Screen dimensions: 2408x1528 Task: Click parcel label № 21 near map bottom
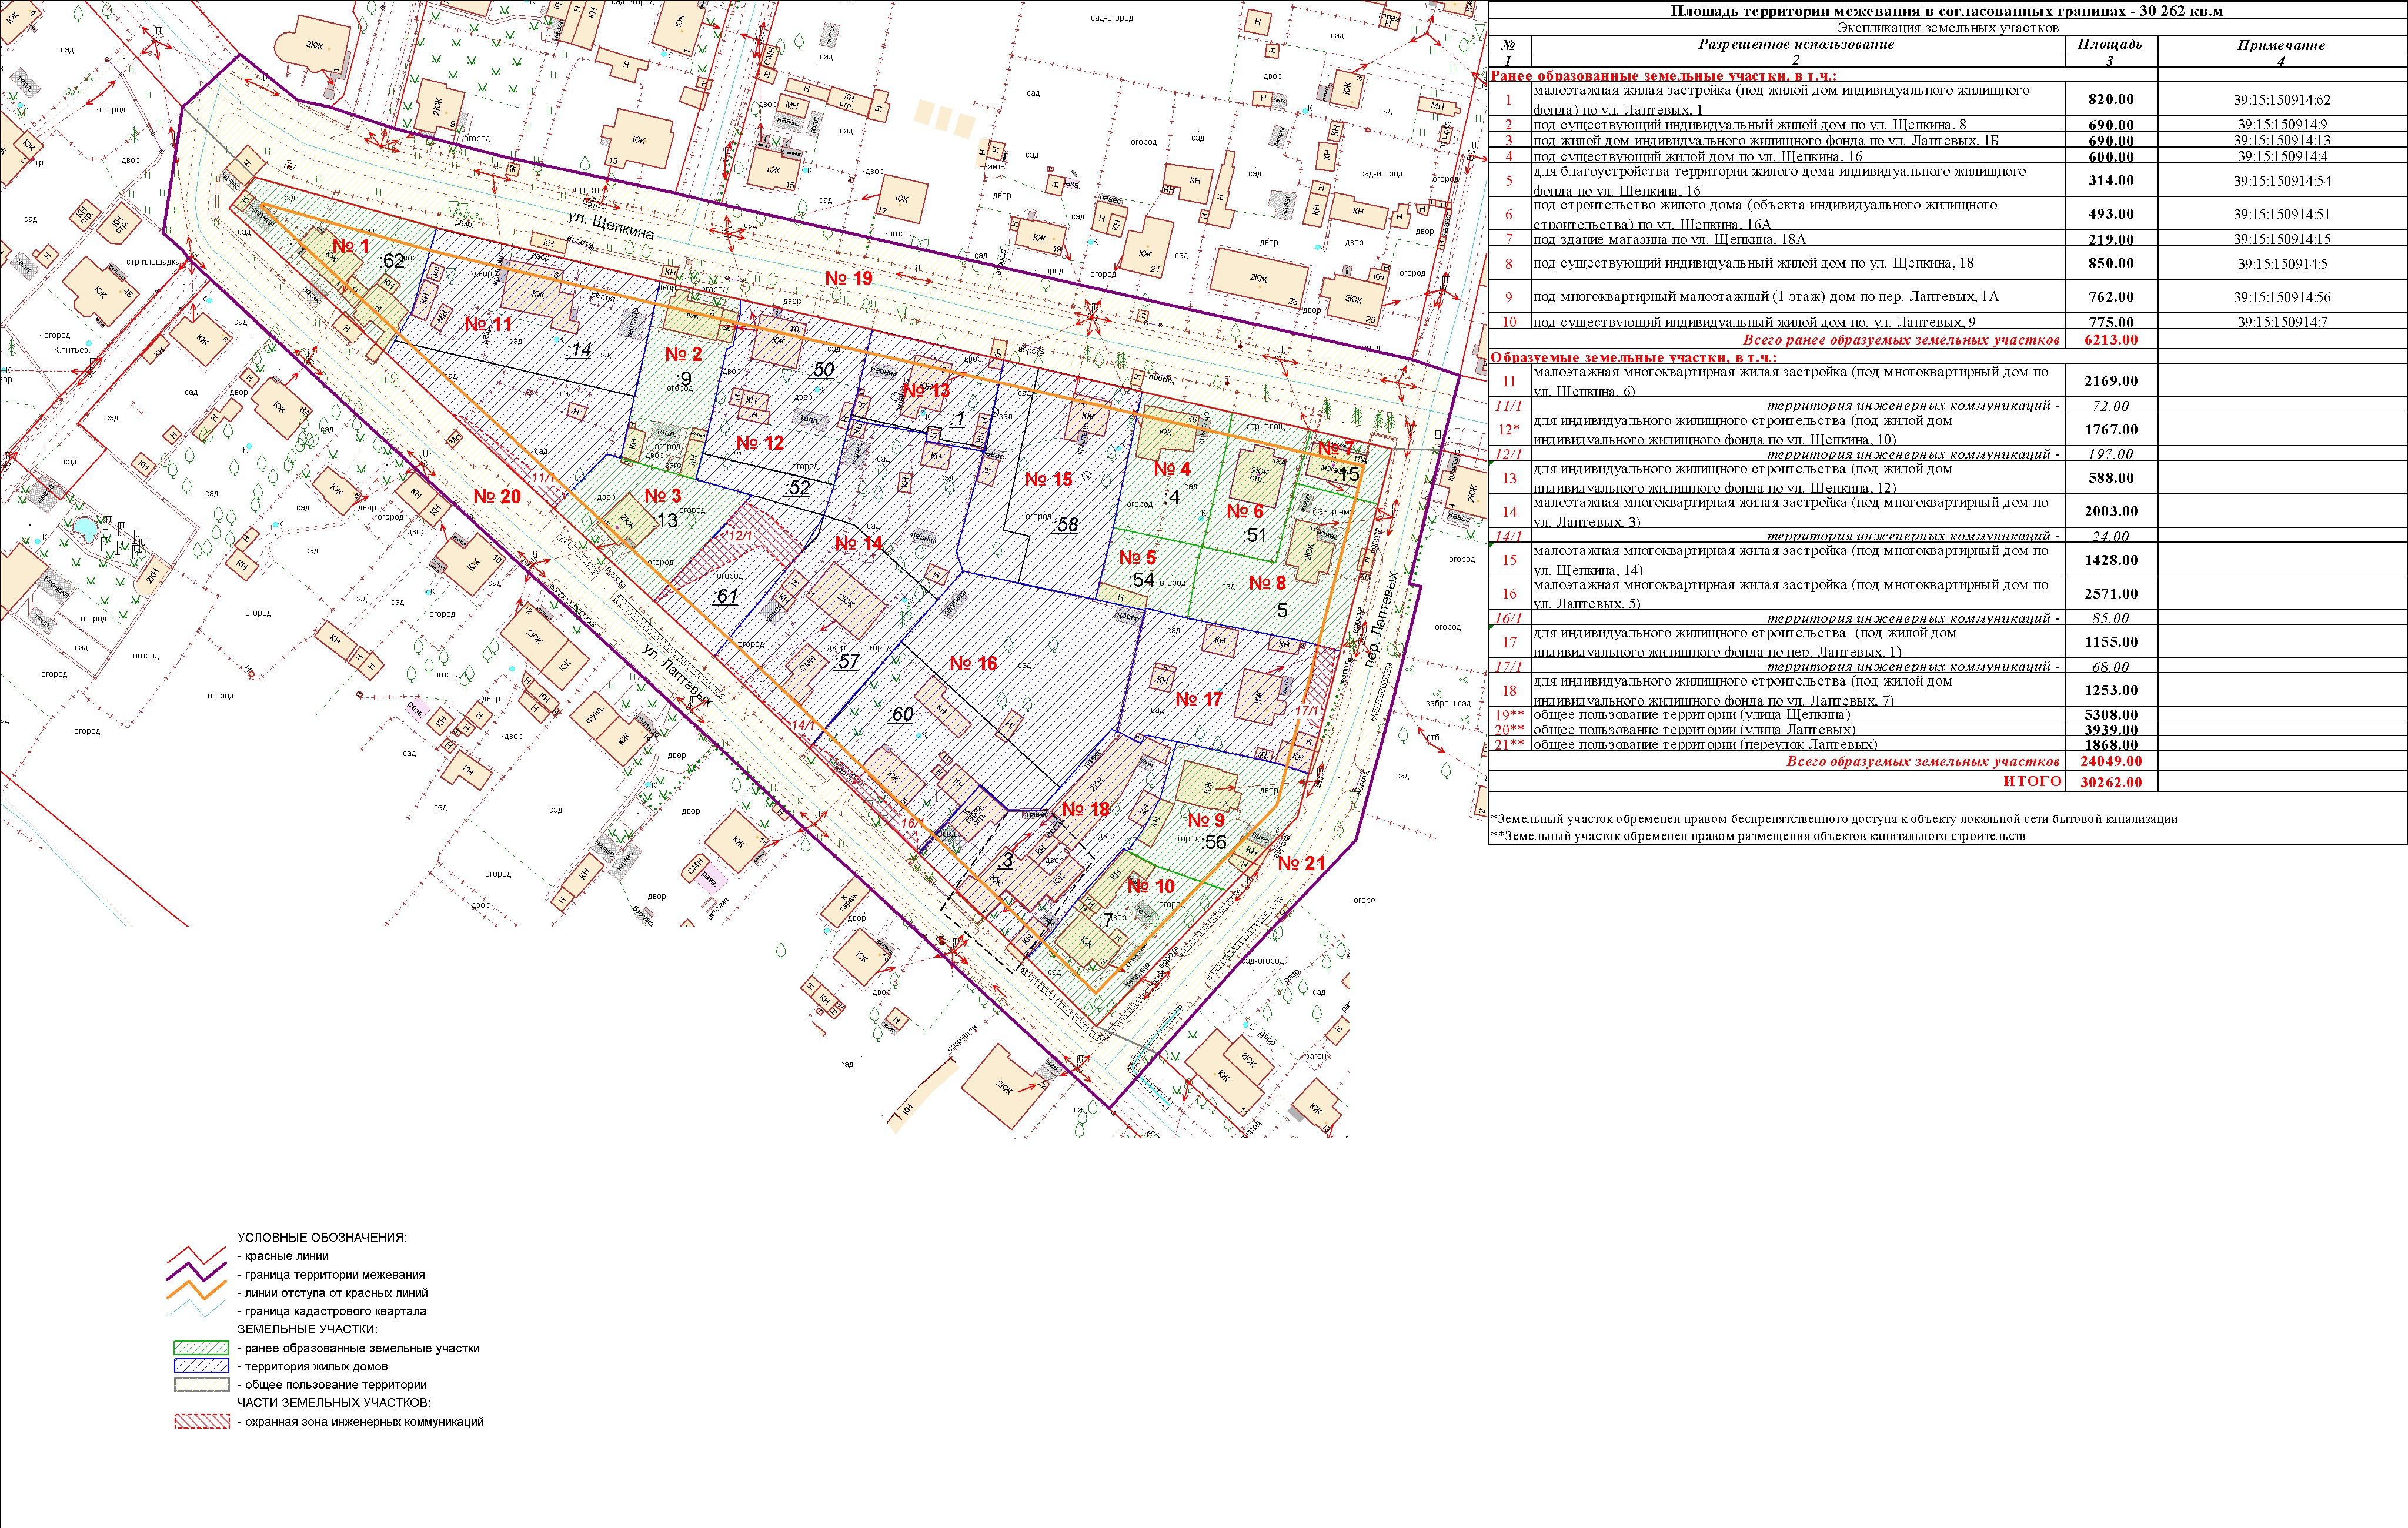[1301, 863]
